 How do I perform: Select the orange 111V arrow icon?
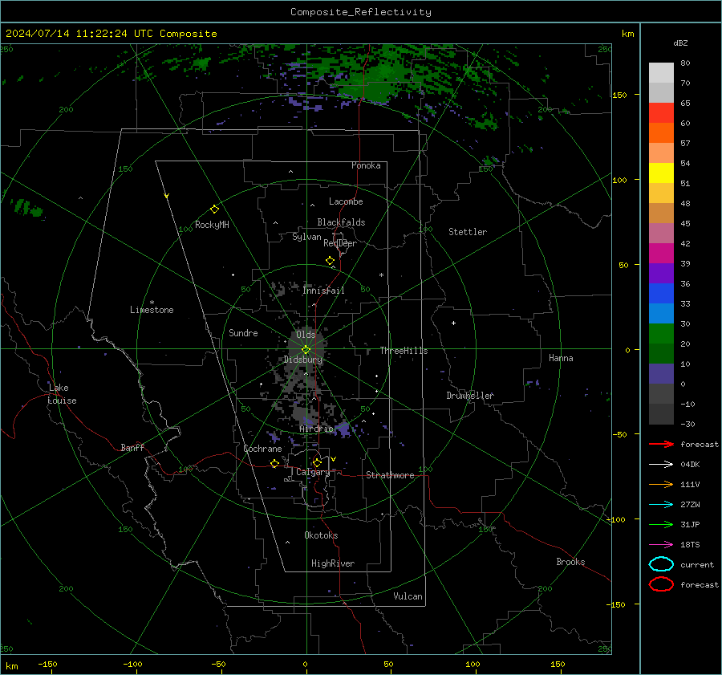661,484
